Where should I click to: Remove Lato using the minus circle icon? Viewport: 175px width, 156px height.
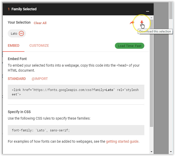pyautogui.click(x=21, y=33)
